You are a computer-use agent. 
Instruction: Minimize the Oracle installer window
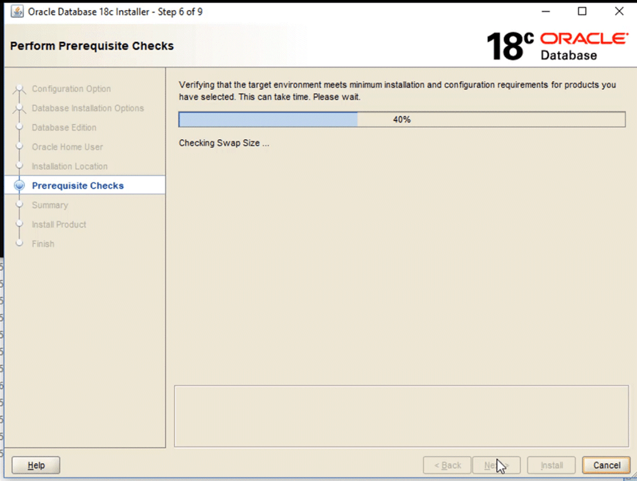[x=546, y=11]
